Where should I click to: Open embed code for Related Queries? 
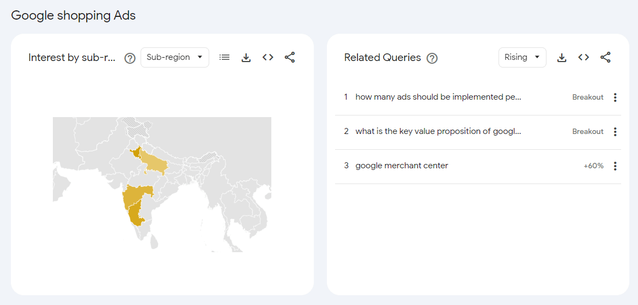(x=584, y=57)
